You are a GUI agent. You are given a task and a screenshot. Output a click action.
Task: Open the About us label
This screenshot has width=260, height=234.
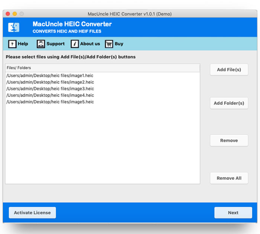click(90, 44)
